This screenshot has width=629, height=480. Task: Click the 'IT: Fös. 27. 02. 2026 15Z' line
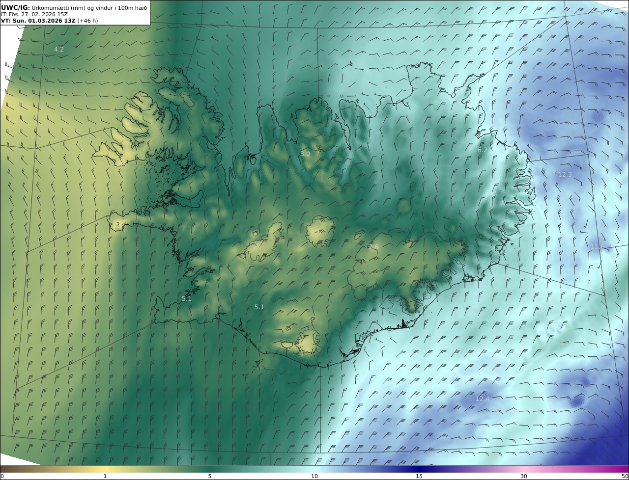[34, 14]
